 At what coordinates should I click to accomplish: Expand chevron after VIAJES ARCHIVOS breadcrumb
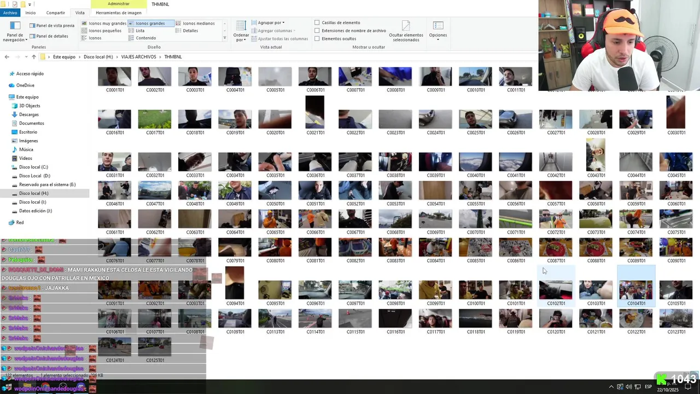click(x=160, y=57)
